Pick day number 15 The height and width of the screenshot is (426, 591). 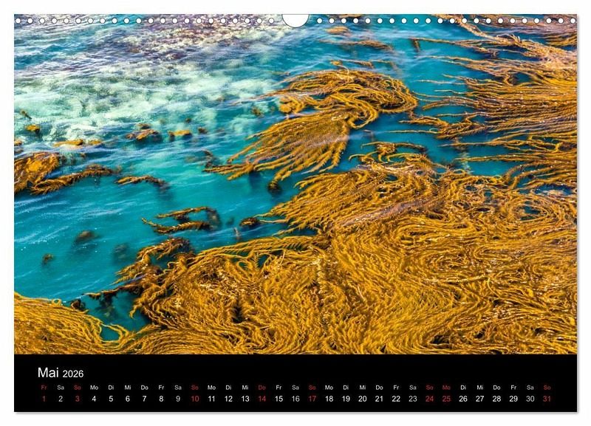pos(279,399)
